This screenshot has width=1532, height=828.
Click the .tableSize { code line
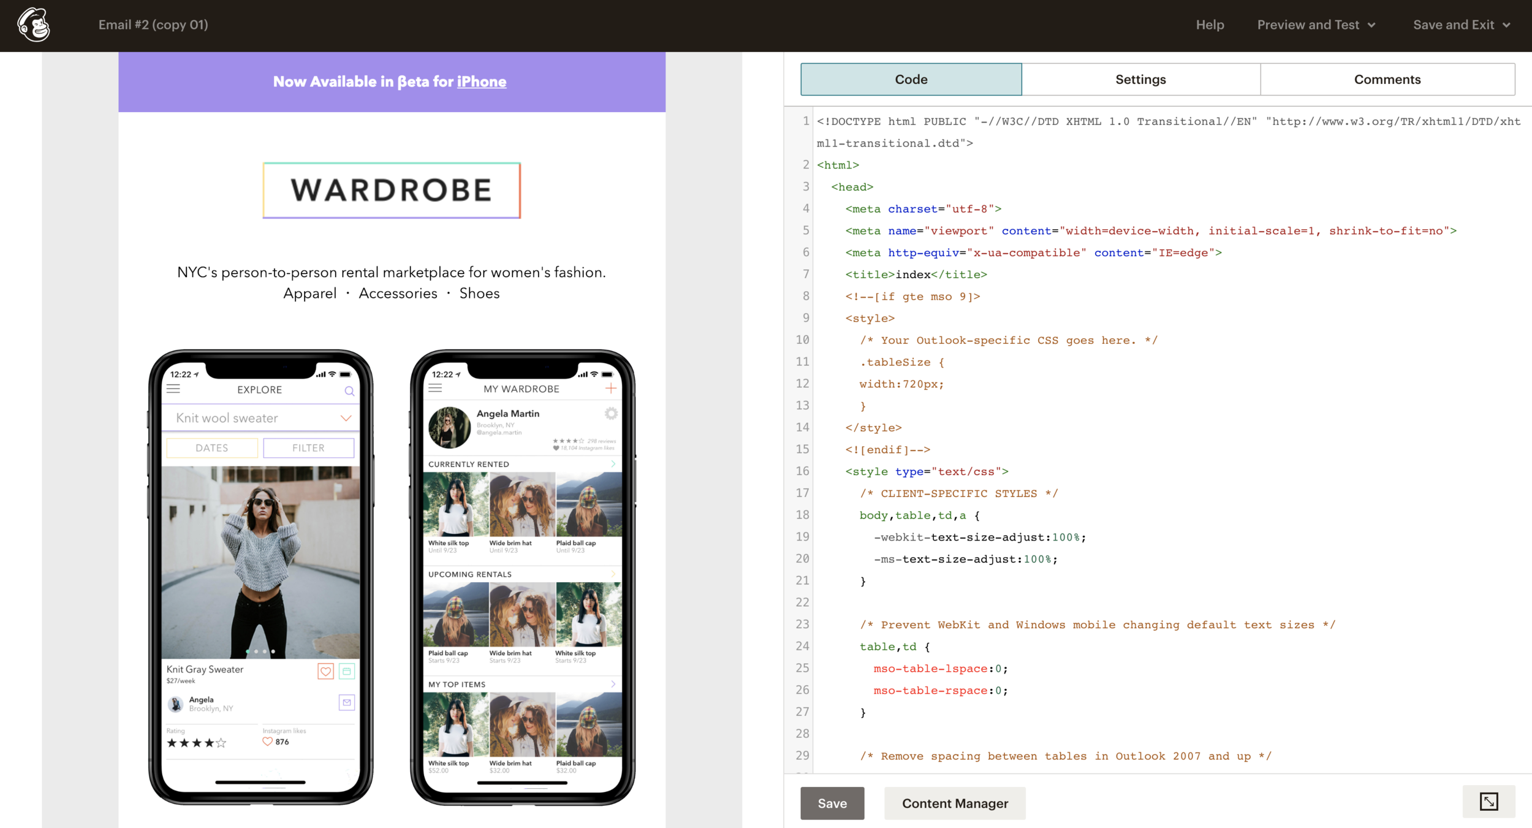pos(902,362)
